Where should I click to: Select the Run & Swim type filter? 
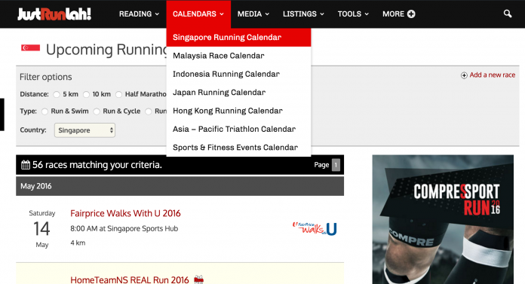(x=45, y=111)
